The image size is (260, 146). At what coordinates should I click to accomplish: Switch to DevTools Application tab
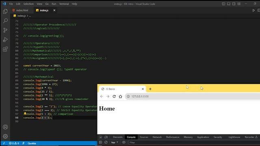203,137
